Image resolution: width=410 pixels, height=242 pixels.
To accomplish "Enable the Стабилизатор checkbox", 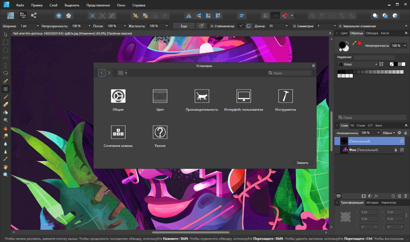I will tap(212, 26).
